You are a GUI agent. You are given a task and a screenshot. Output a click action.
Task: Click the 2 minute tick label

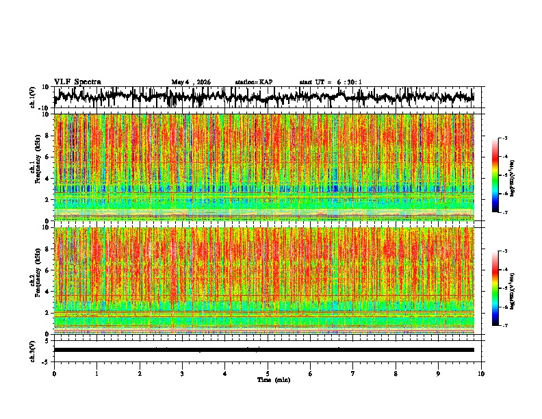coord(140,374)
